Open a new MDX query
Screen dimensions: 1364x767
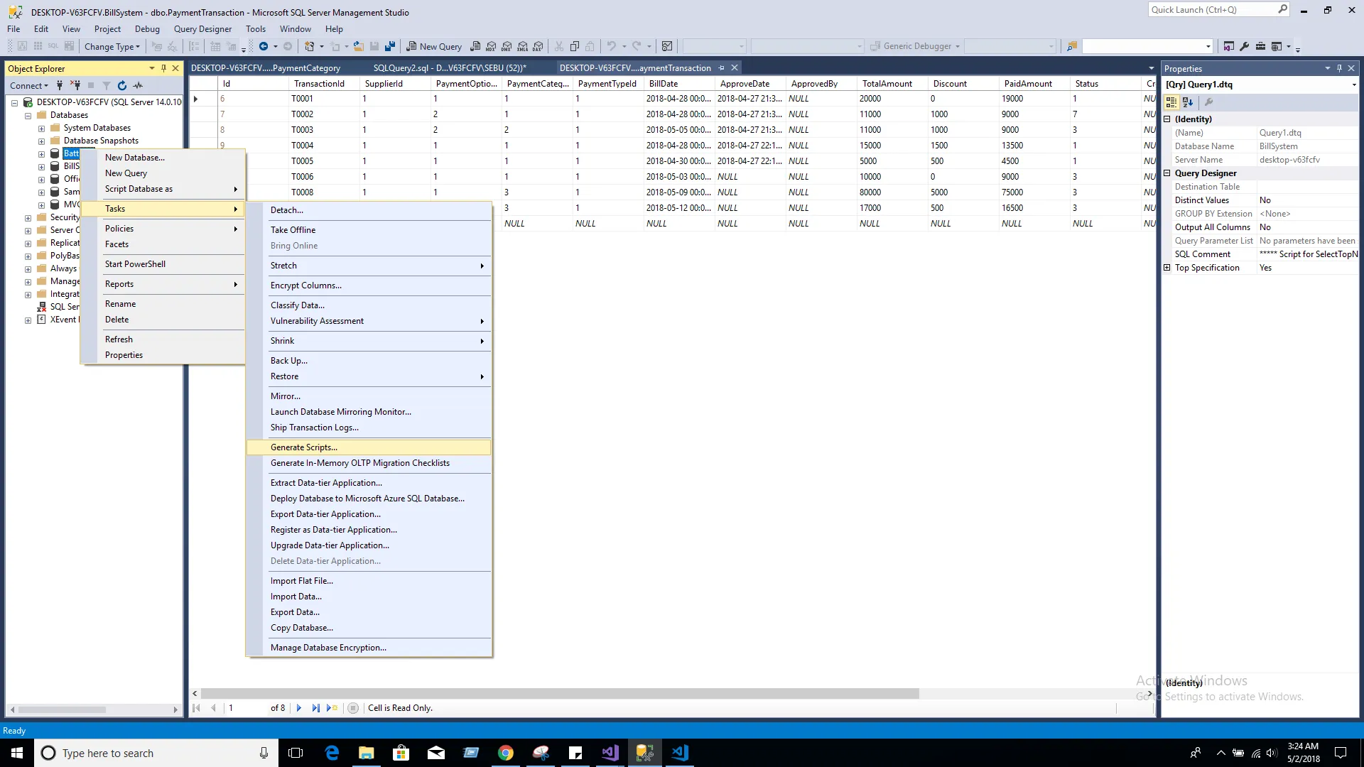point(491,46)
